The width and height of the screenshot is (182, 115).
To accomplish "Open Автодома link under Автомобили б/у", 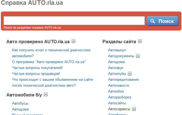I will [x=20, y=109].
